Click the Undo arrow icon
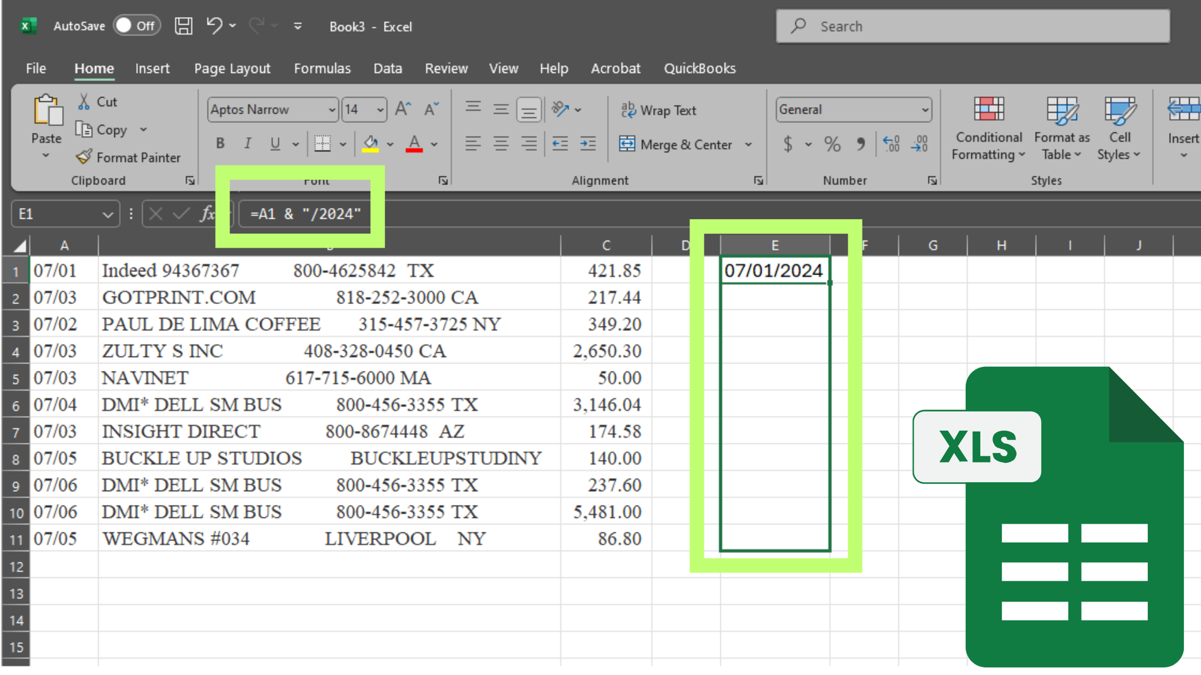The height and width of the screenshot is (675, 1201). point(214,25)
